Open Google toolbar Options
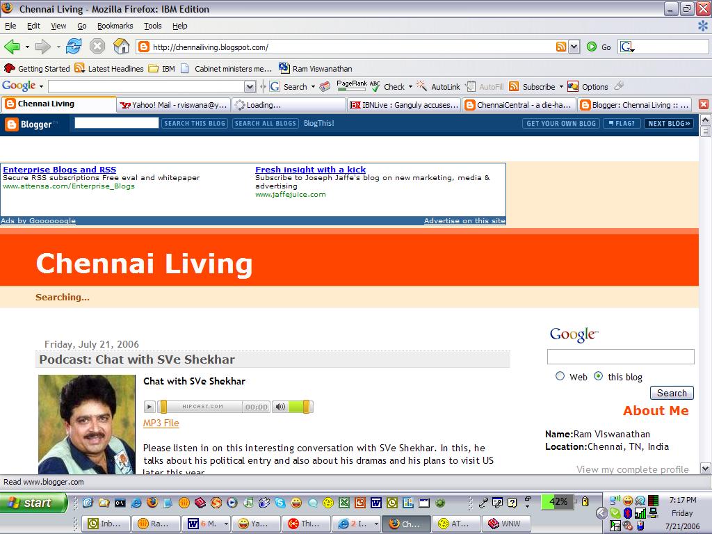This screenshot has width=712, height=534. coord(588,86)
